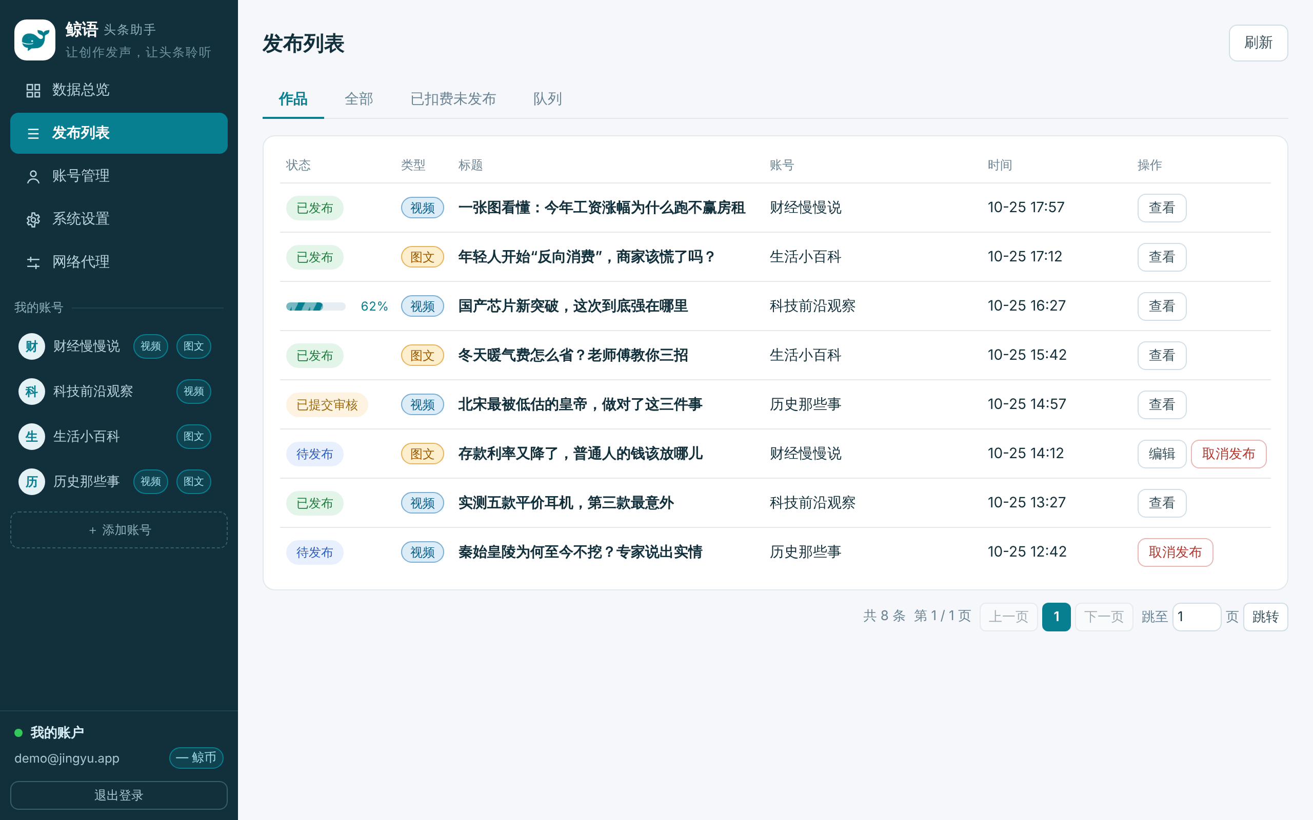The image size is (1313, 820).
Task: Select the 作品 tab
Action: [293, 99]
